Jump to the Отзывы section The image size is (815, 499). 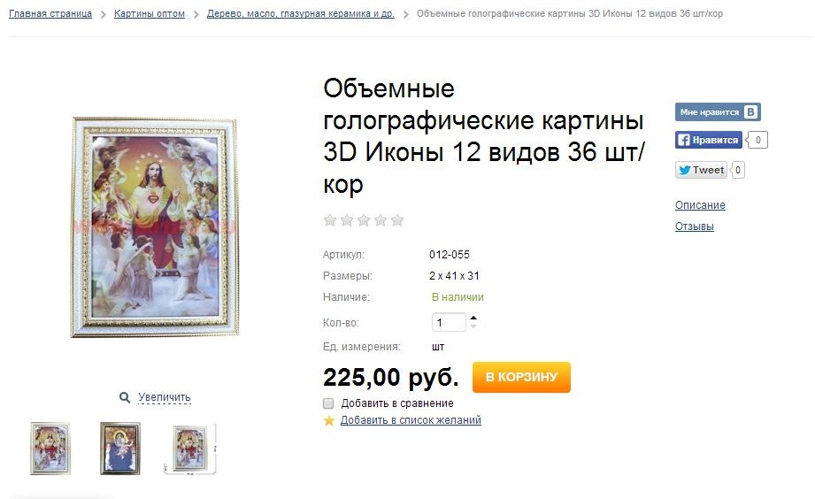pos(695,226)
